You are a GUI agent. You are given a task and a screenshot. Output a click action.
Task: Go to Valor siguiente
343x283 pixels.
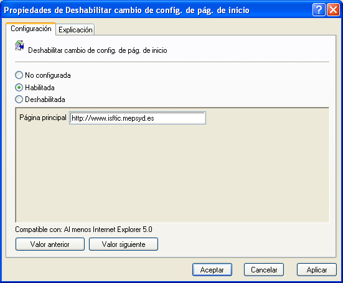[x=124, y=244]
